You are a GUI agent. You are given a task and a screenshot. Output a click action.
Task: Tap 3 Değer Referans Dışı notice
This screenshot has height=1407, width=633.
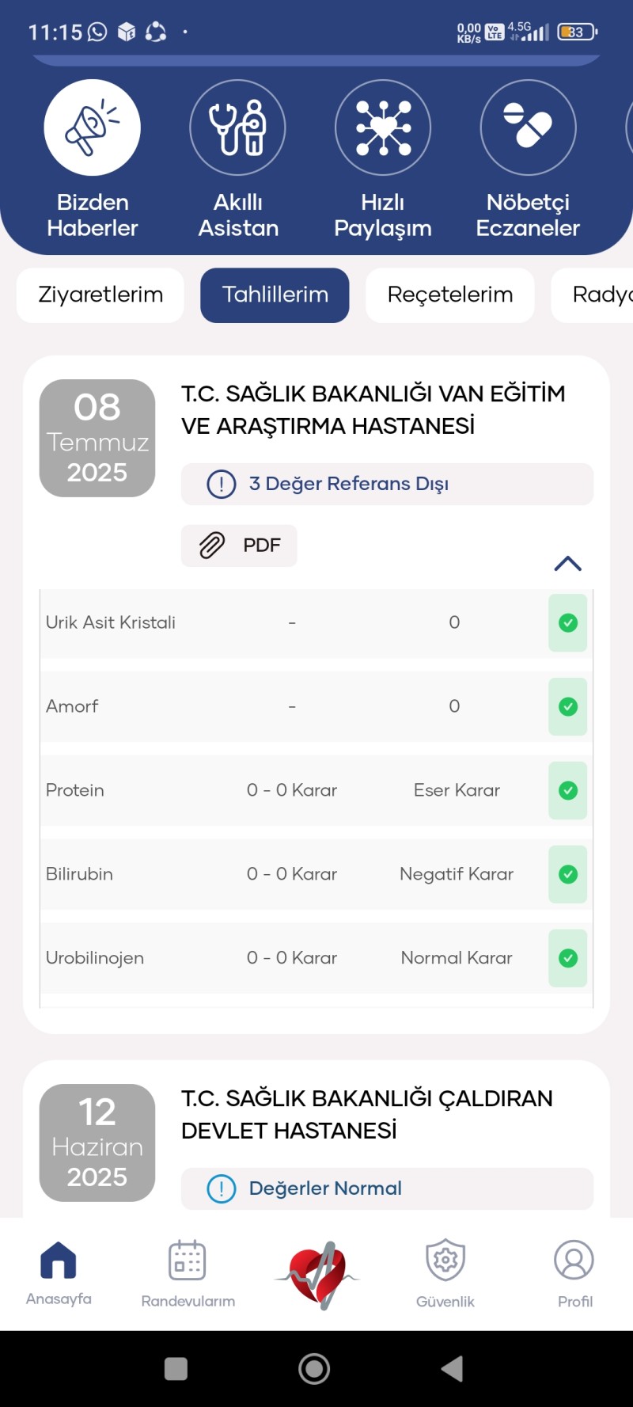point(387,484)
